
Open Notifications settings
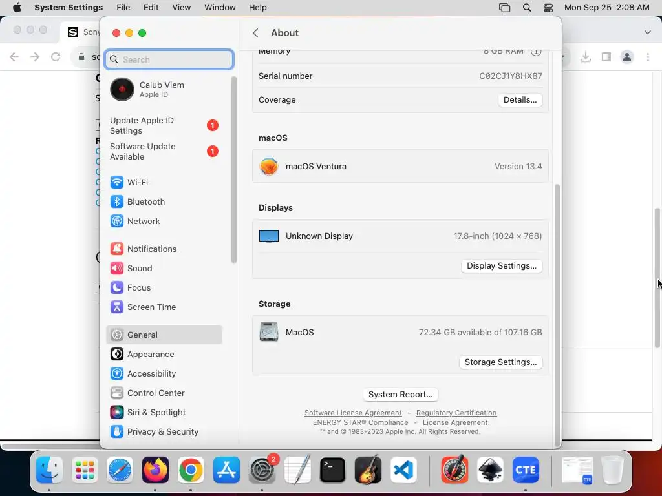(164, 249)
